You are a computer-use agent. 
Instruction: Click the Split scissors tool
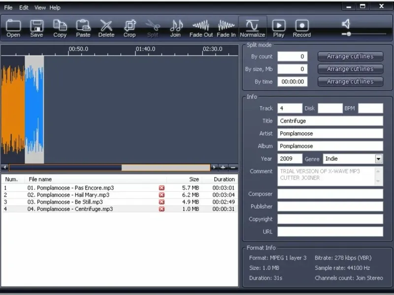tap(153, 29)
